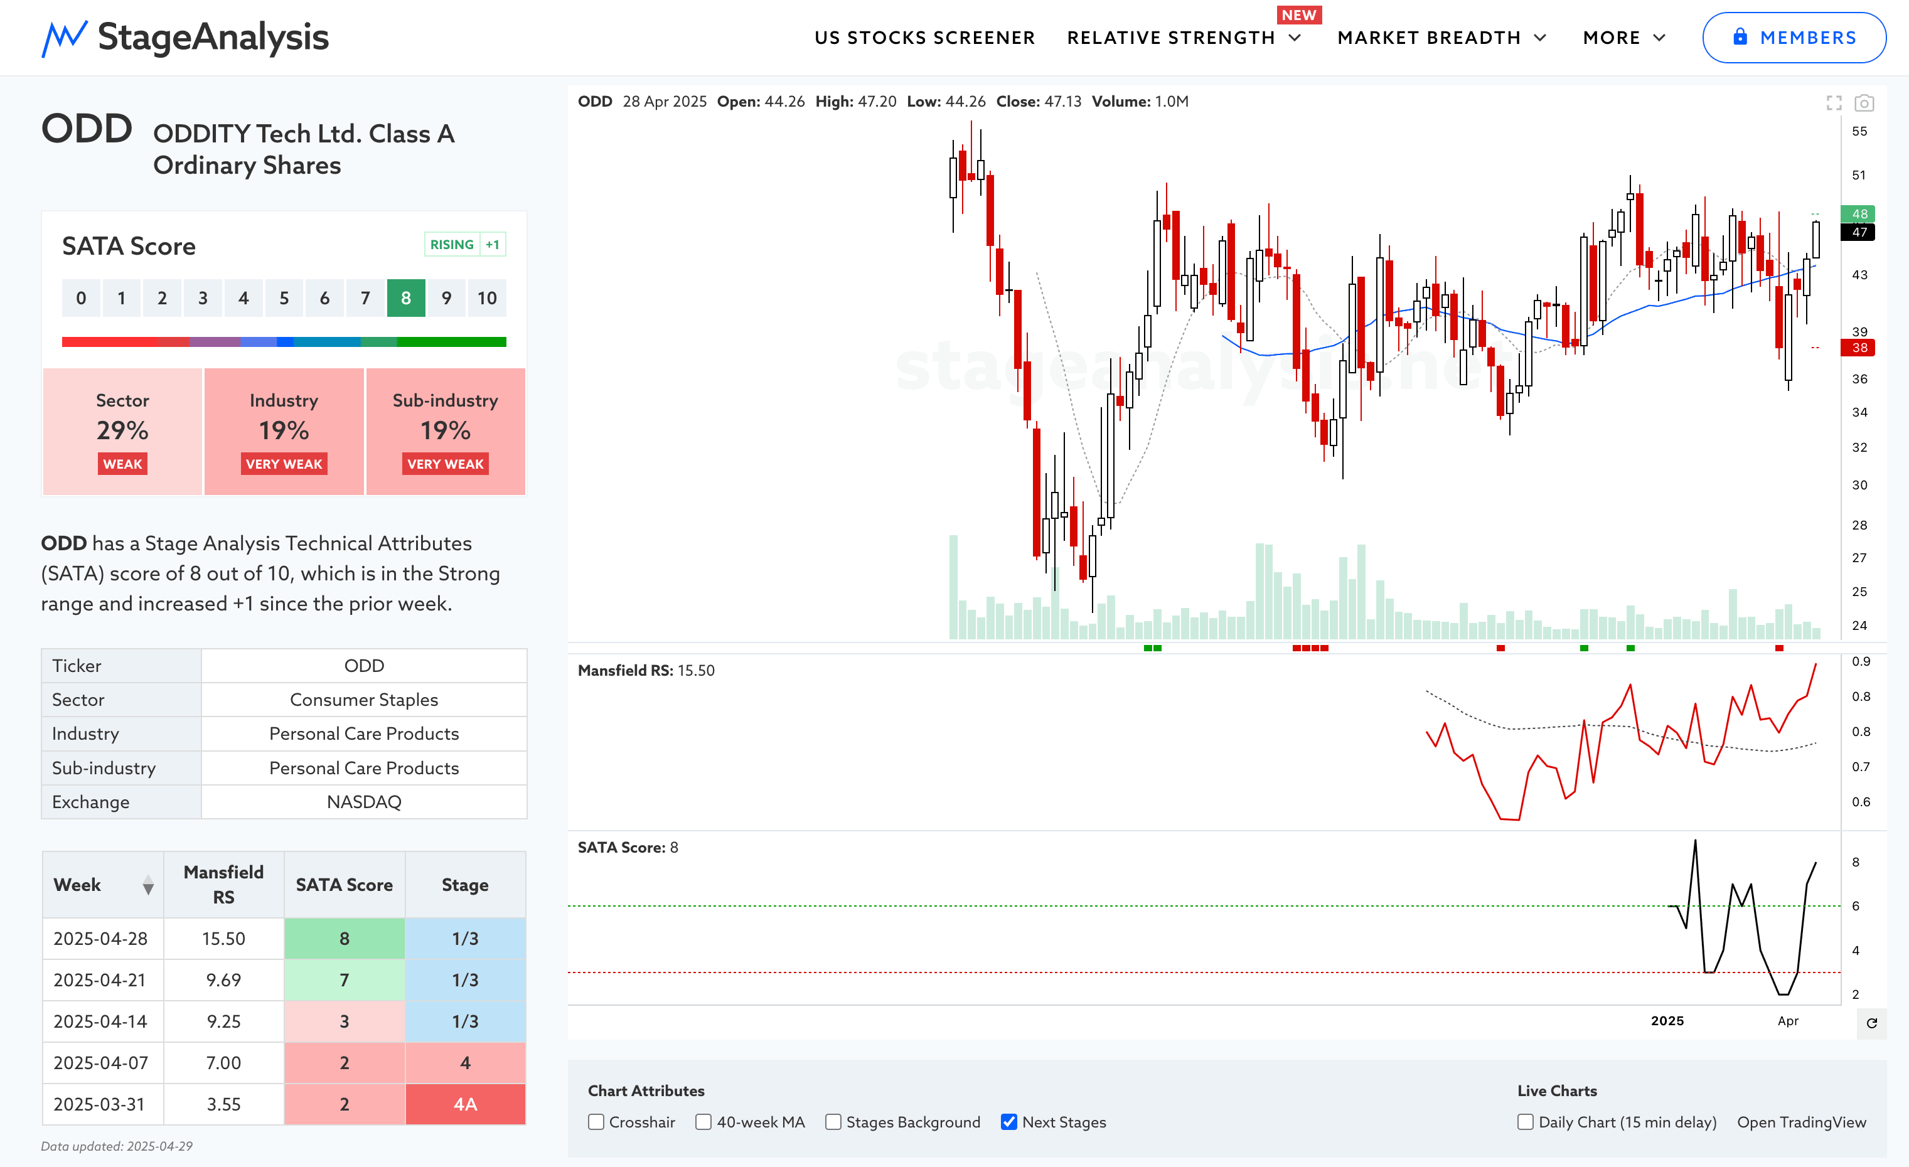Click the NASDAQ exchange value
1909x1167 pixels.
[364, 801]
